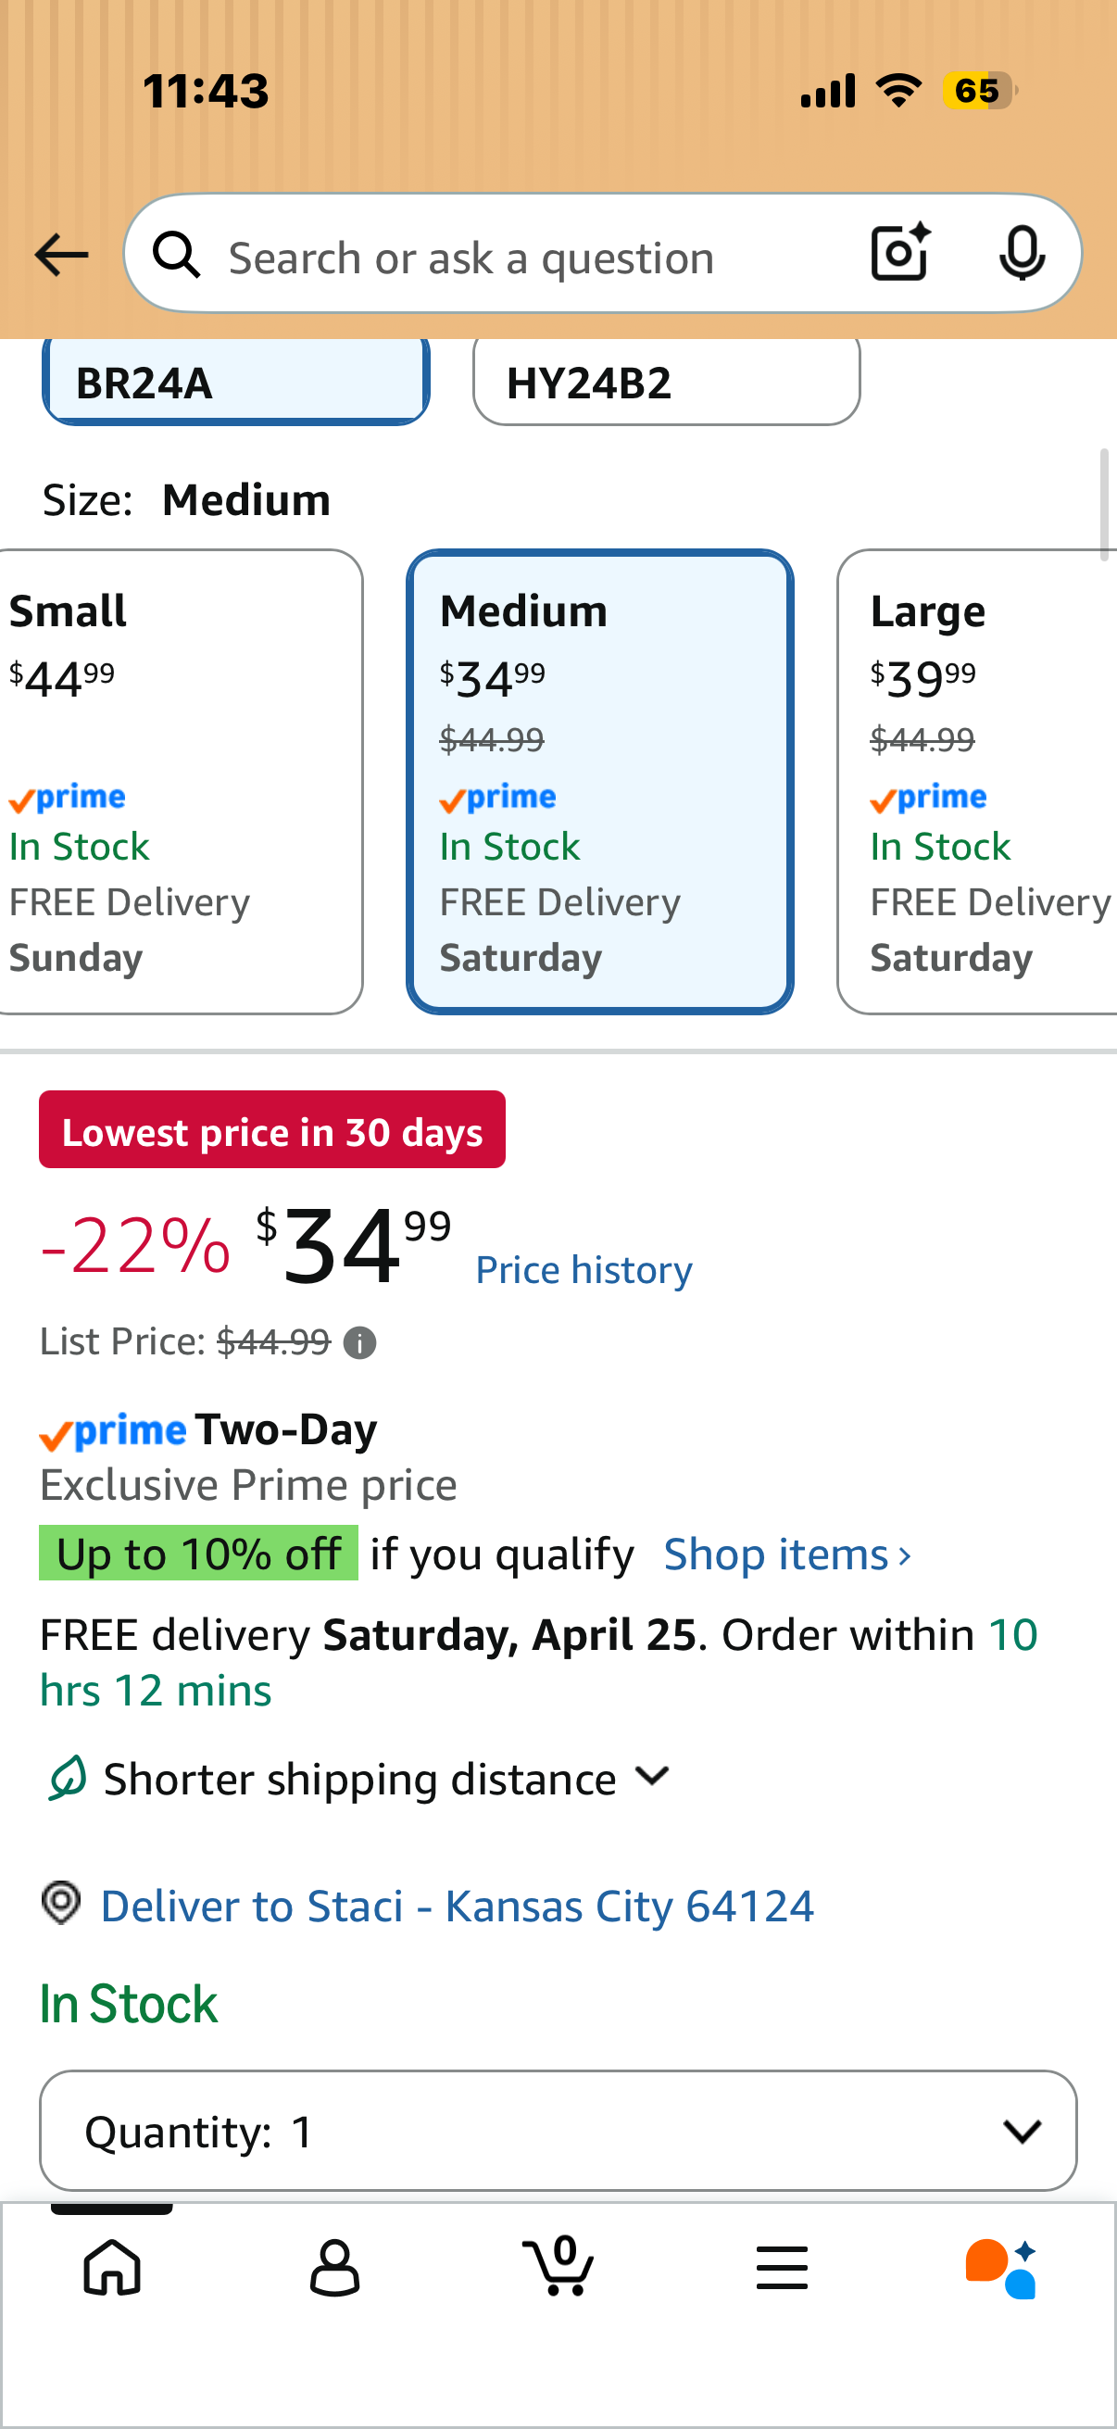Open the shopping cart icon
Screen dimensions: 1117x2429
point(558,2265)
